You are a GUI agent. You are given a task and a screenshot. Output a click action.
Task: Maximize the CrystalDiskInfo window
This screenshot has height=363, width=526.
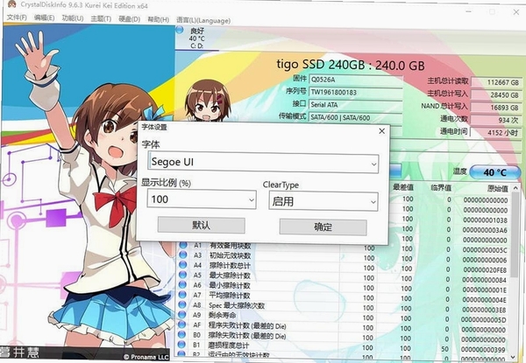pos(492,11)
